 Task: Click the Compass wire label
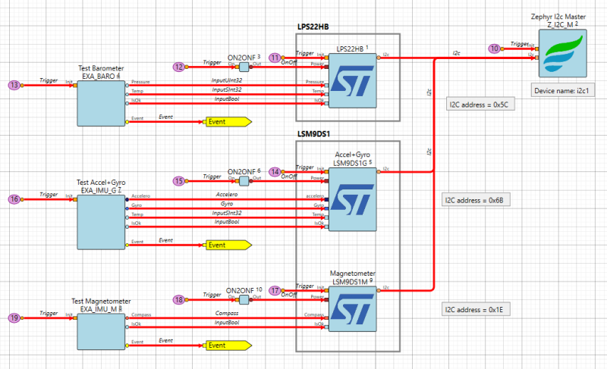tap(226, 313)
